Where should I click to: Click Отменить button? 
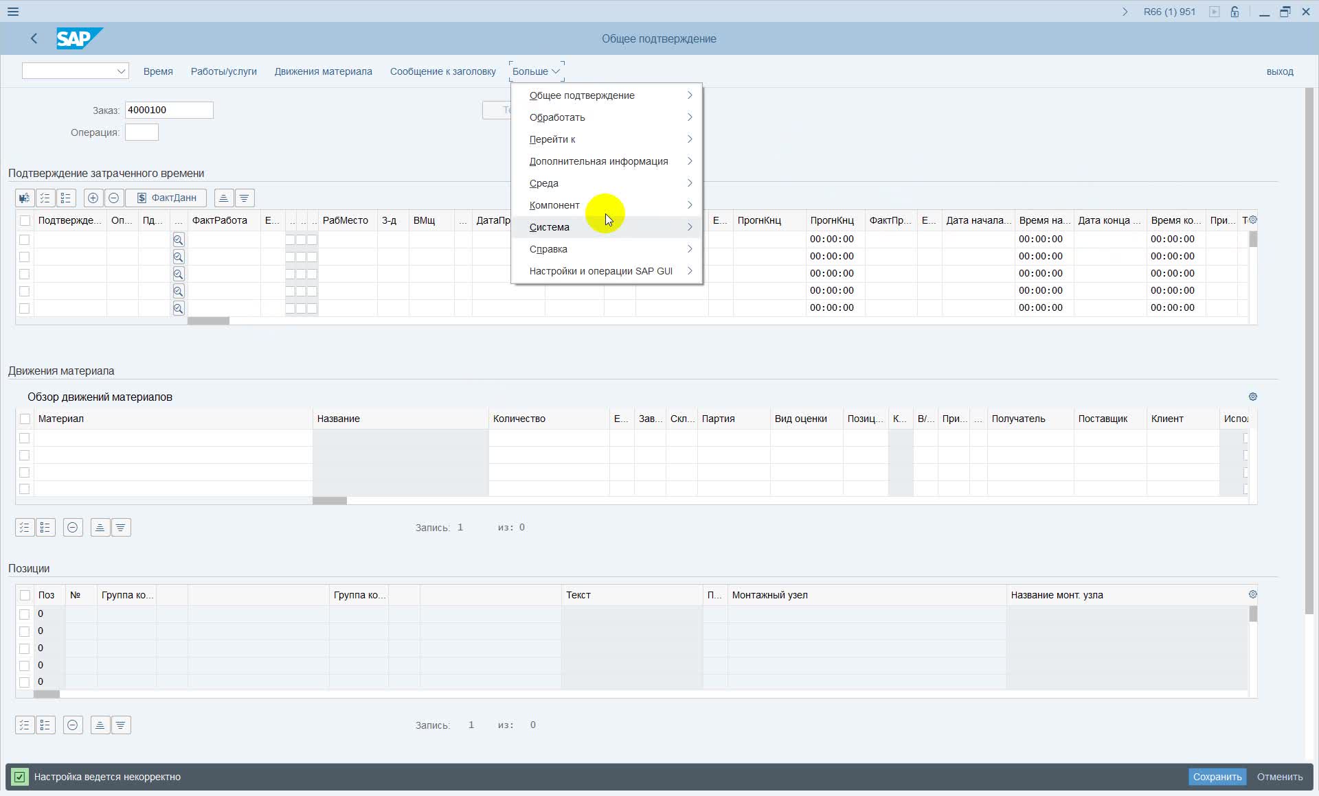coord(1280,777)
